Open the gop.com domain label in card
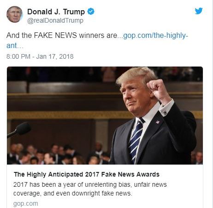 click(26, 203)
